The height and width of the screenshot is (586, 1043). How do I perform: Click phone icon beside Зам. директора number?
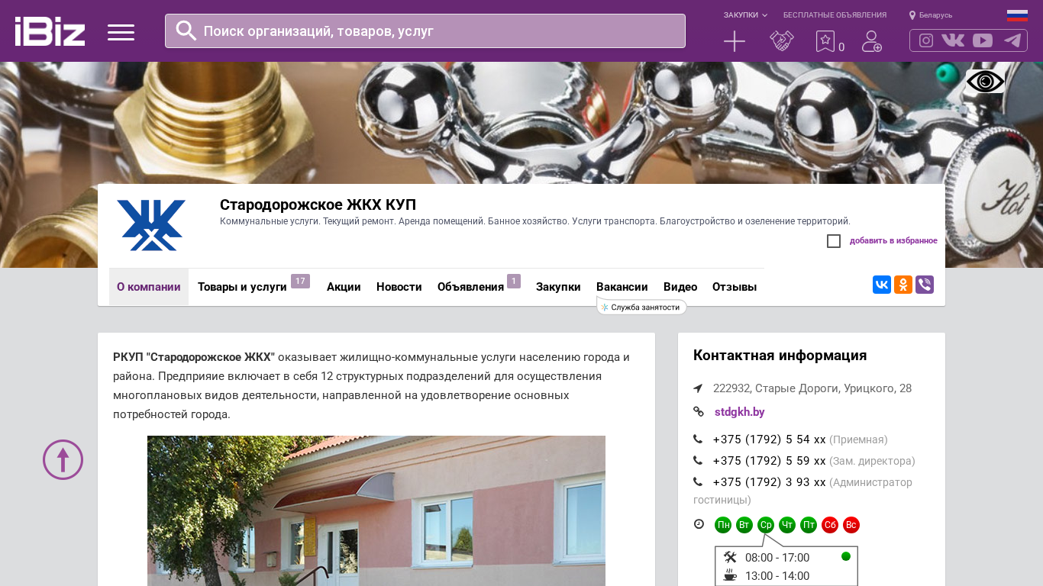[x=698, y=461]
